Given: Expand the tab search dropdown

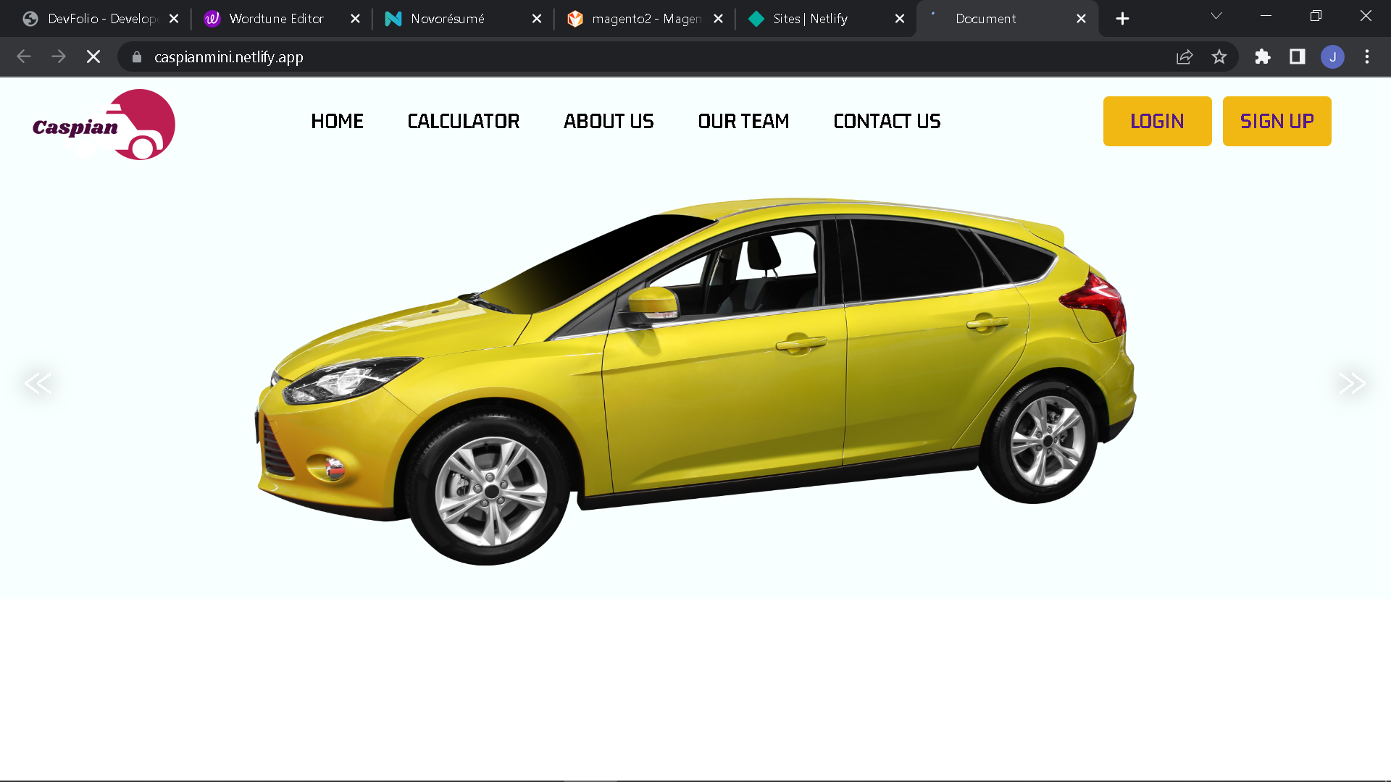Looking at the screenshot, I should (x=1216, y=16).
